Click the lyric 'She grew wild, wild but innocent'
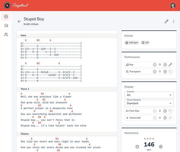 (44, 102)
